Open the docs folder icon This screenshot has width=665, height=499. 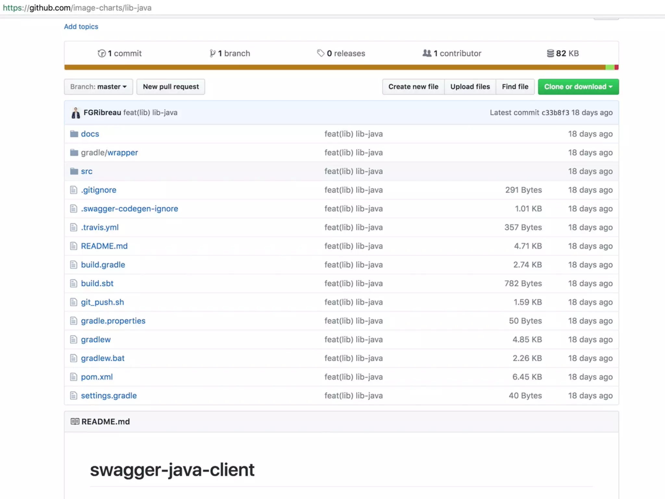[x=74, y=134]
